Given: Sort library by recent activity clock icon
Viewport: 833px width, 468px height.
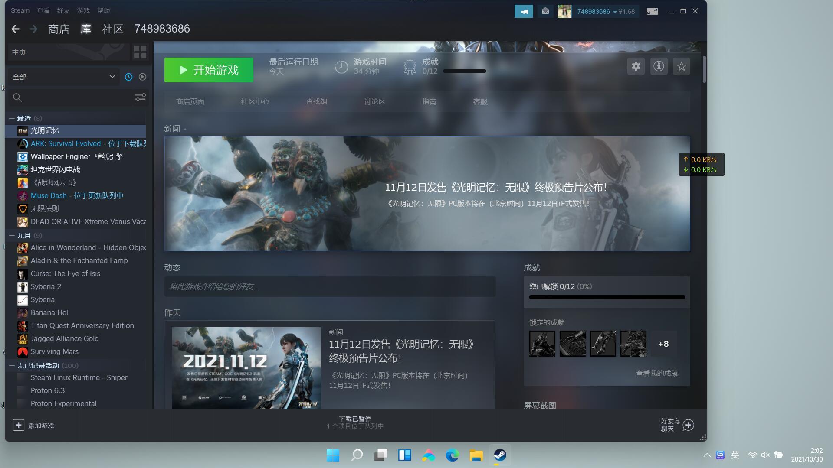Looking at the screenshot, I should pyautogui.click(x=128, y=77).
